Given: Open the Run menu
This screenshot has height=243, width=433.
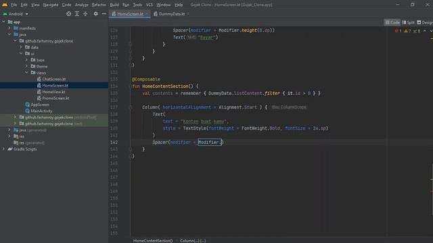Looking at the screenshot, I should [126, 5].
